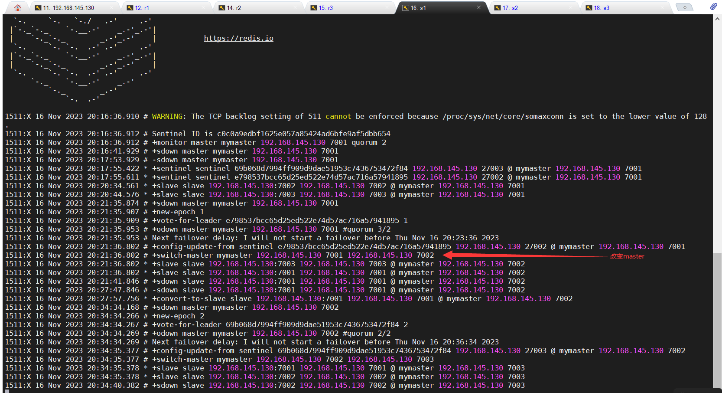Open the https://redis.io link
Viewport: 722px width, 393px height.
[239, 38]
